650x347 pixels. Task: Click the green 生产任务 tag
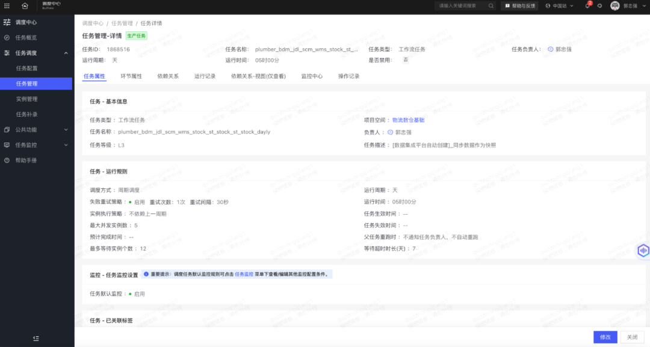click(137, 36)
